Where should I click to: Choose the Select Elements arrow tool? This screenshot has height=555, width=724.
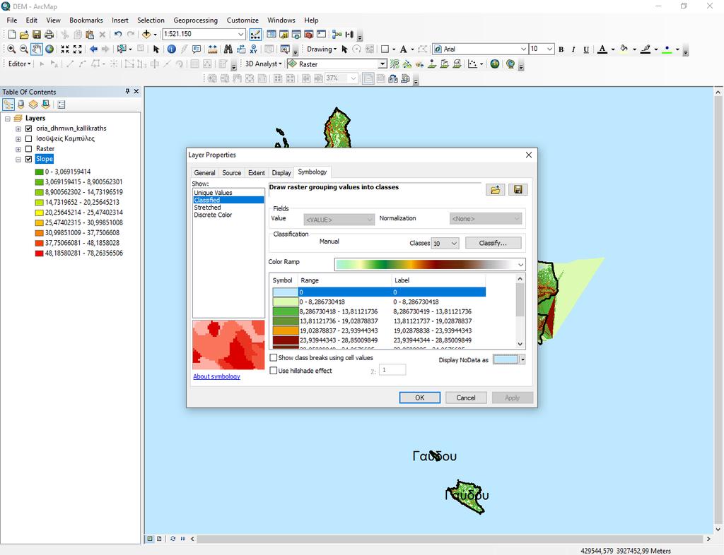[156, 49]
